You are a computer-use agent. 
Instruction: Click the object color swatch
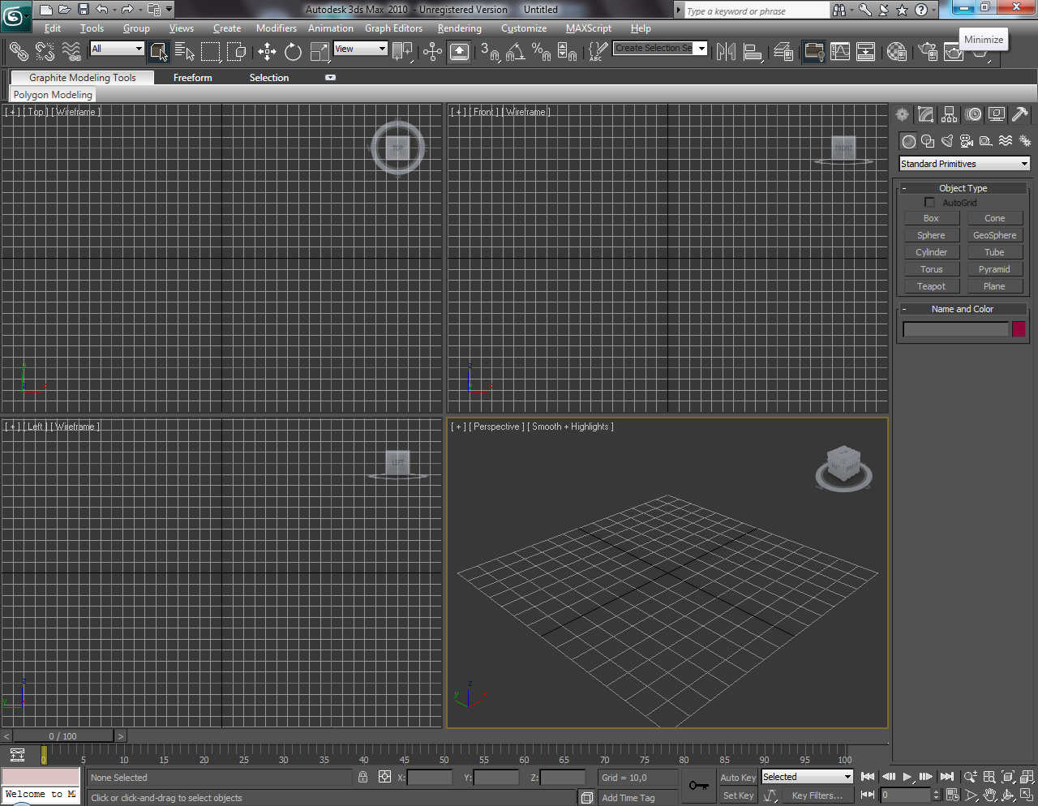1019,329
